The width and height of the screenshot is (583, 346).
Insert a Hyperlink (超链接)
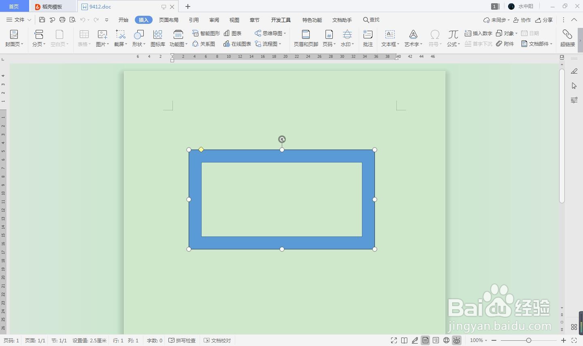coord(568,38)
